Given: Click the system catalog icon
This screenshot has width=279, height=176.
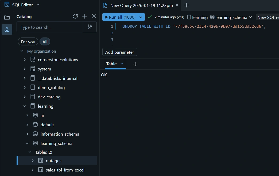Looking at the screenshot, I should [x=33, y=69].
